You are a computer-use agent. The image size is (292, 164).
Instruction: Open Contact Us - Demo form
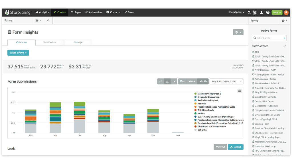pyautogui.click(x=263, y=102)
